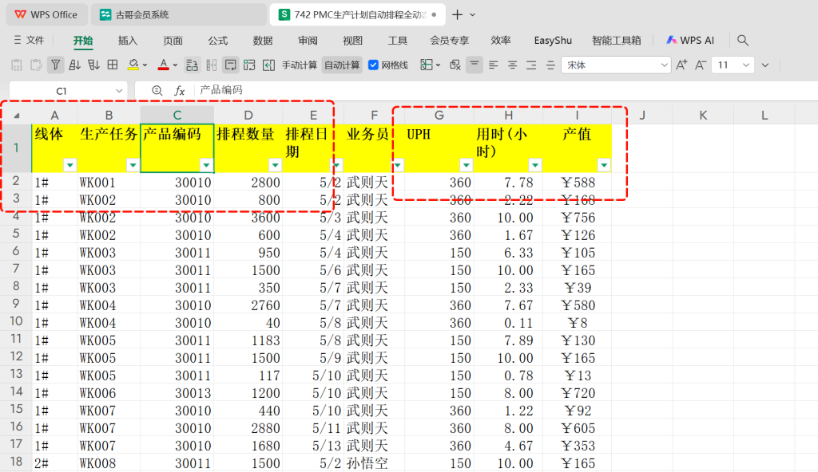Screen dimensions: 818x472
Task: Sort ascending with the A-down icon
Action: (74, 65)
